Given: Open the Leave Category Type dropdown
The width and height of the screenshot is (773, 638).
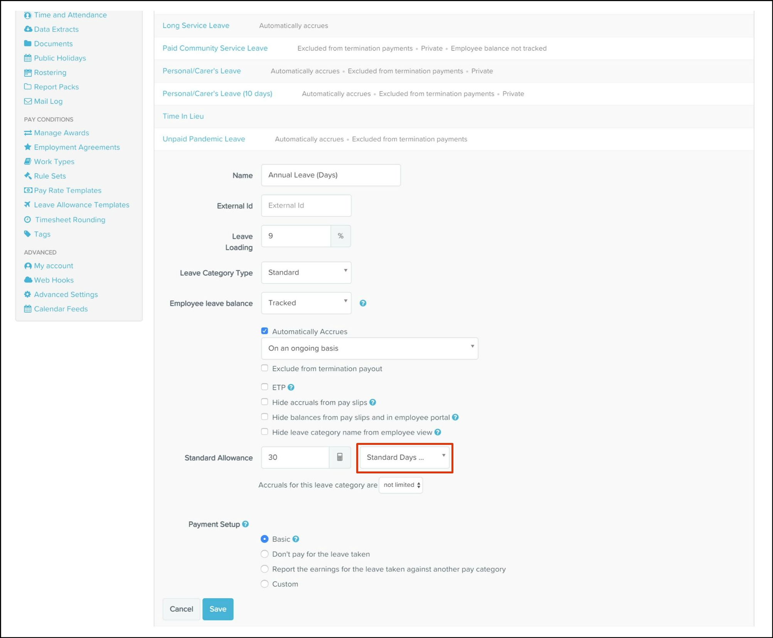Looking at the screenshot, I should point(306,272).
